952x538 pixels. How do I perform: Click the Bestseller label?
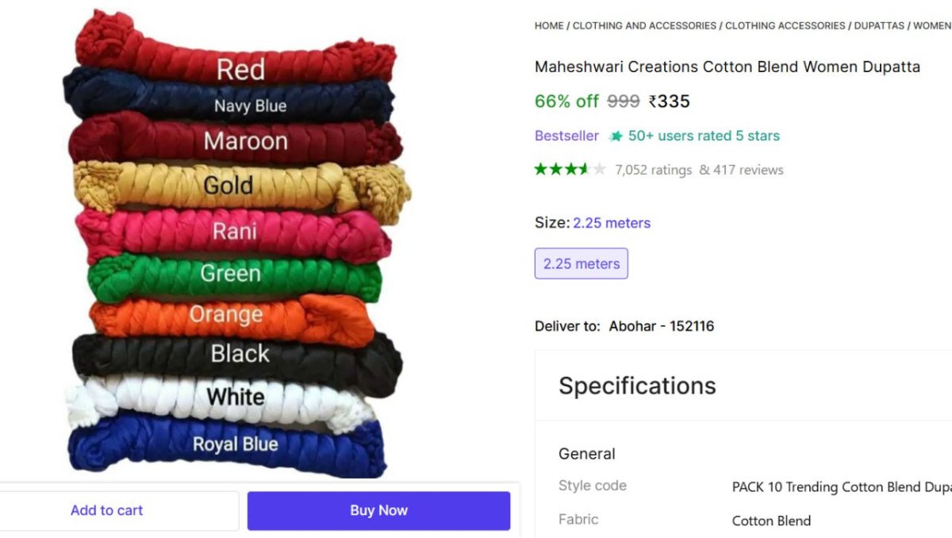pos(566,136)
